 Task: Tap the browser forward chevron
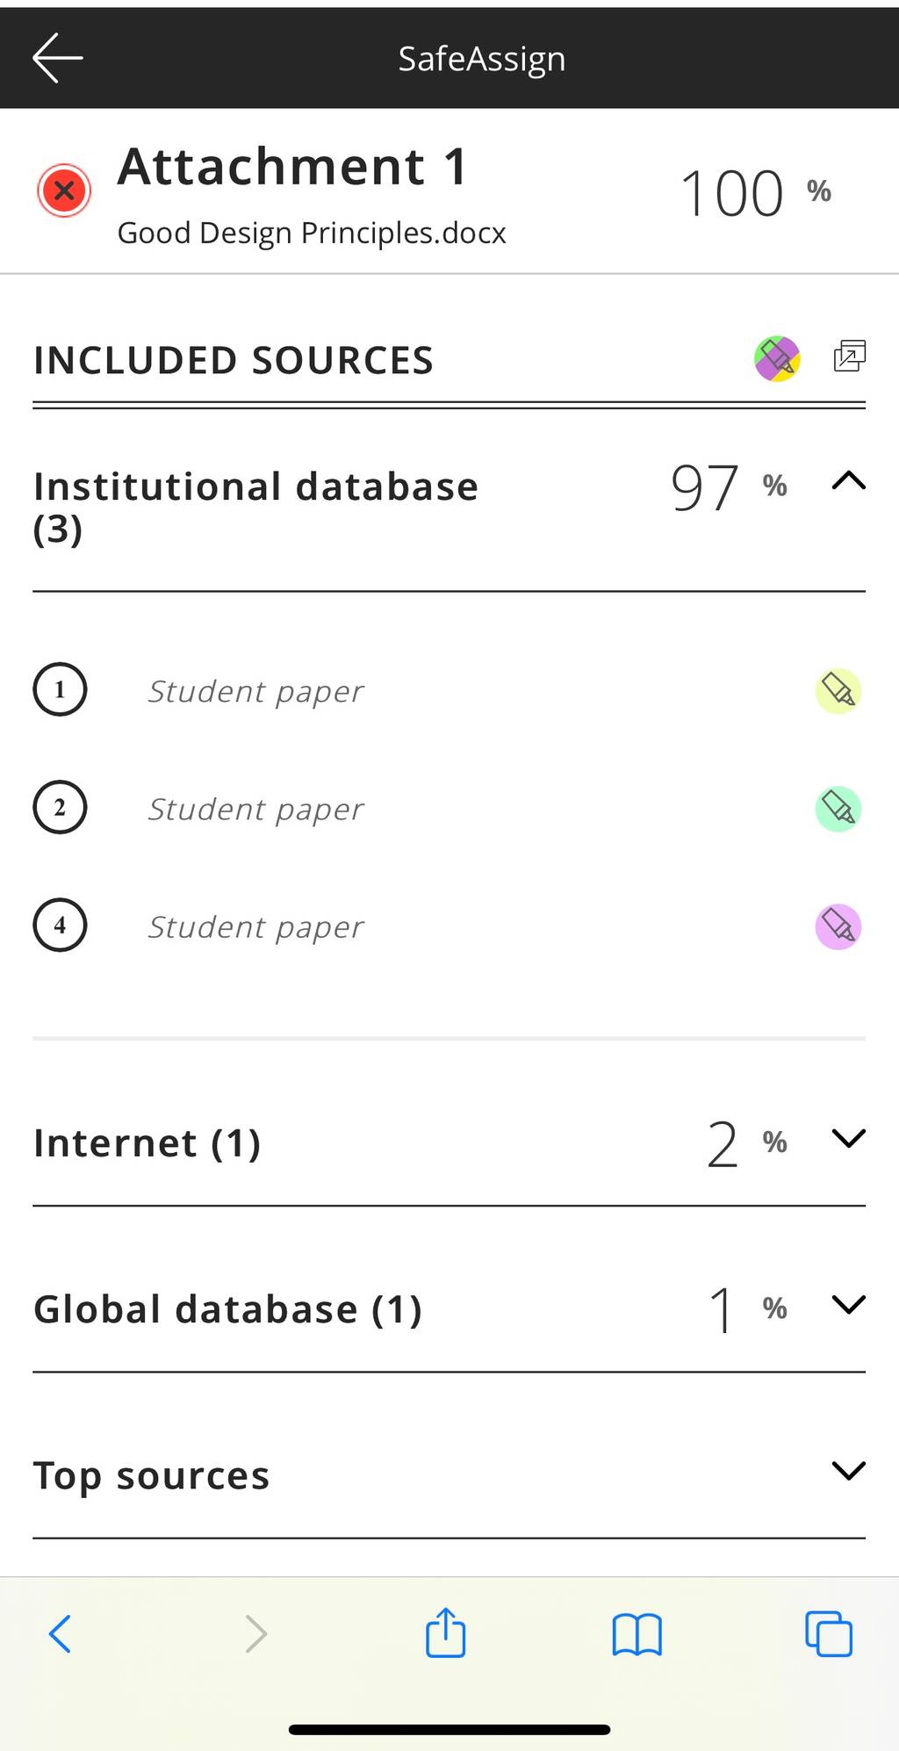[255, 1633]
